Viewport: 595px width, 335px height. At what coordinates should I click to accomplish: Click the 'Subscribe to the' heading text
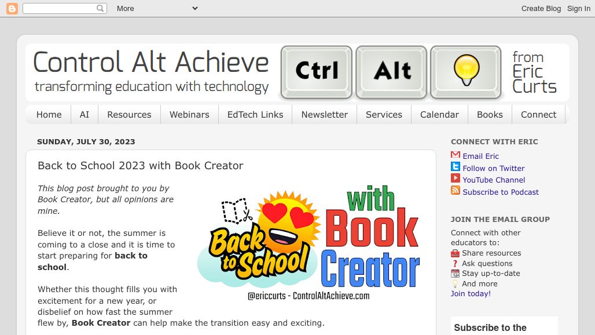490,328
